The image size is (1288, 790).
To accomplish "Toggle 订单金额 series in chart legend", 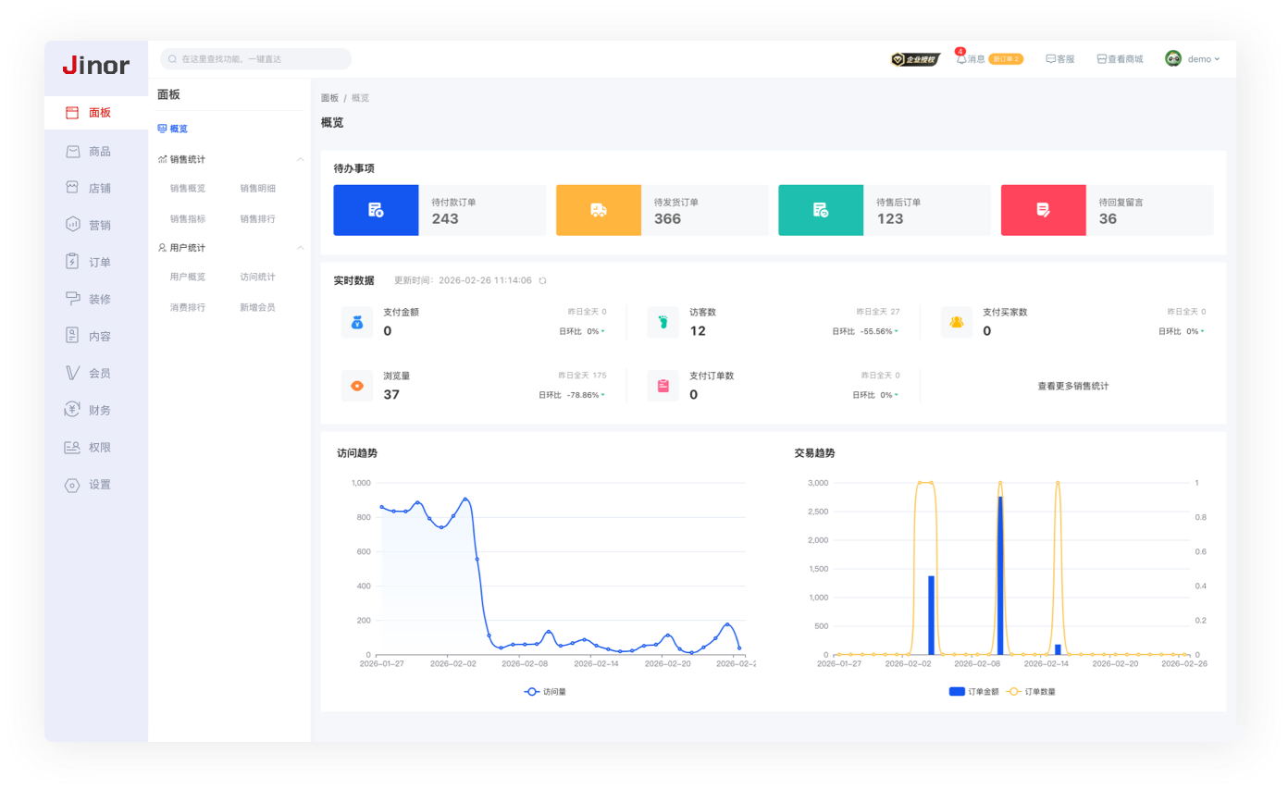I will [973, 691].
